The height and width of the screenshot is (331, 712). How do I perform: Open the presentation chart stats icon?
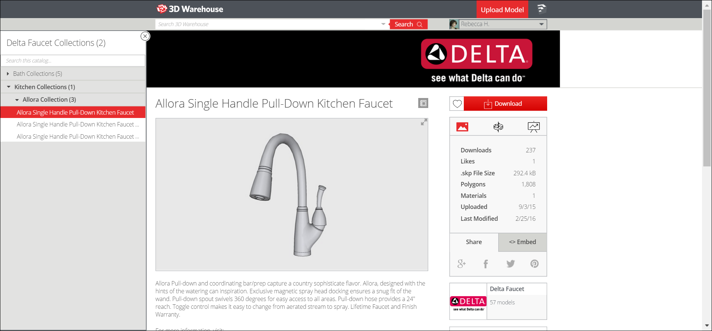(x=533, y=127)
